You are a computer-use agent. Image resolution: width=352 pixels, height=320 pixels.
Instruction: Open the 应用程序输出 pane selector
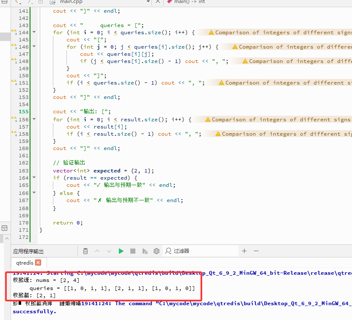(x=28, y=251)
